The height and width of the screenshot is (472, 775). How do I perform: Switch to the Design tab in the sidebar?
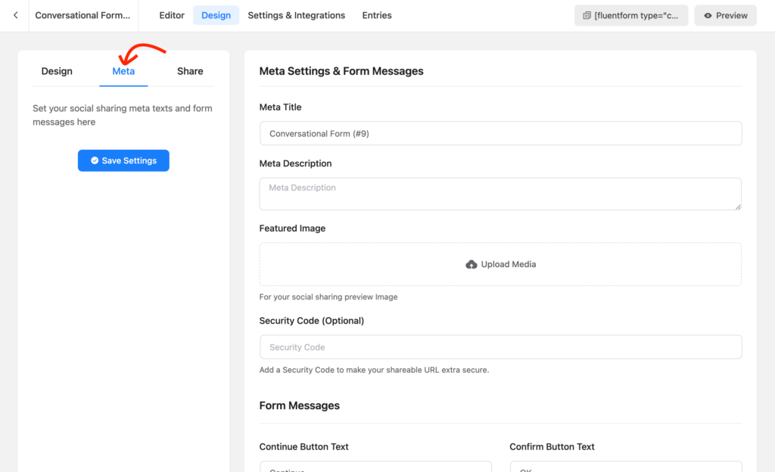click(x=57, y=71)
